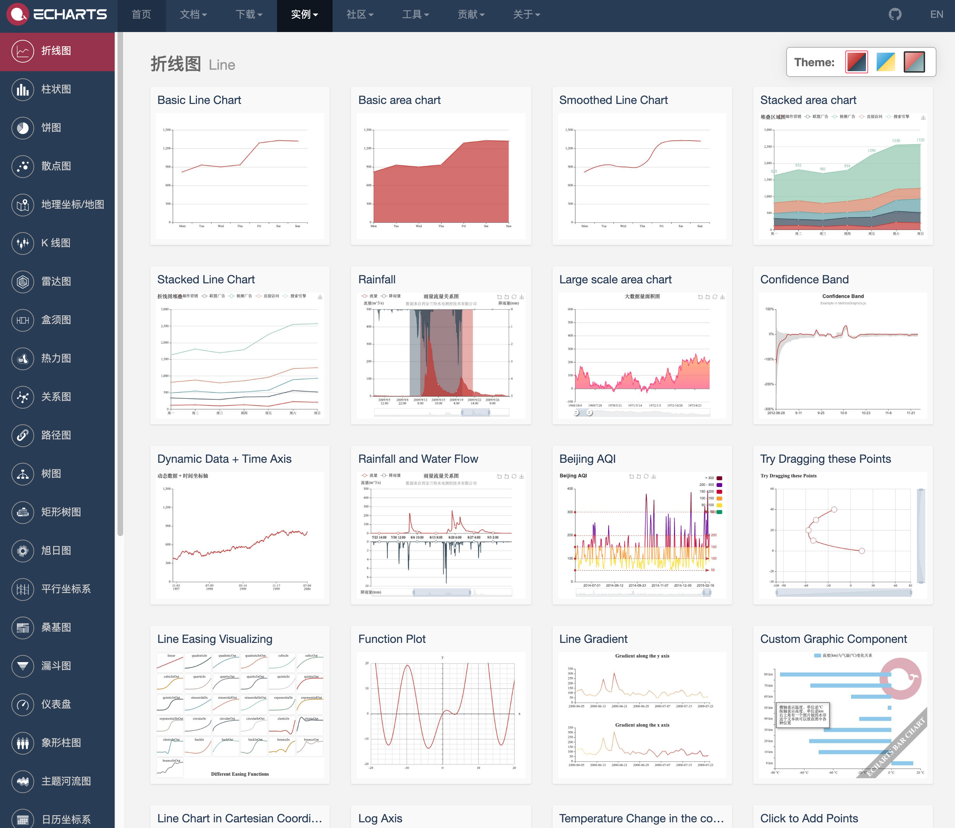The image size is (955, 828).
Task: Select the theme river (主题河流图) icon
Action: tap(23, 781)
